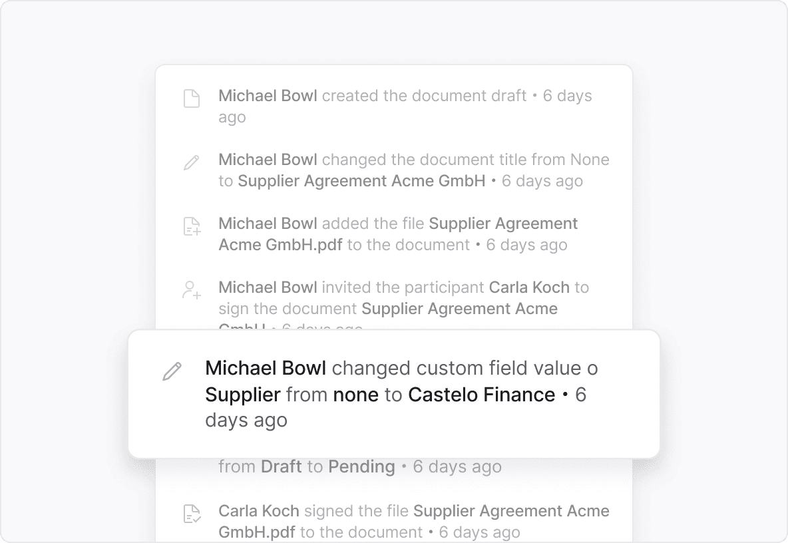
Task: Open the signed Supplier Agreement Acme file name
Action: tap(414, 522)
